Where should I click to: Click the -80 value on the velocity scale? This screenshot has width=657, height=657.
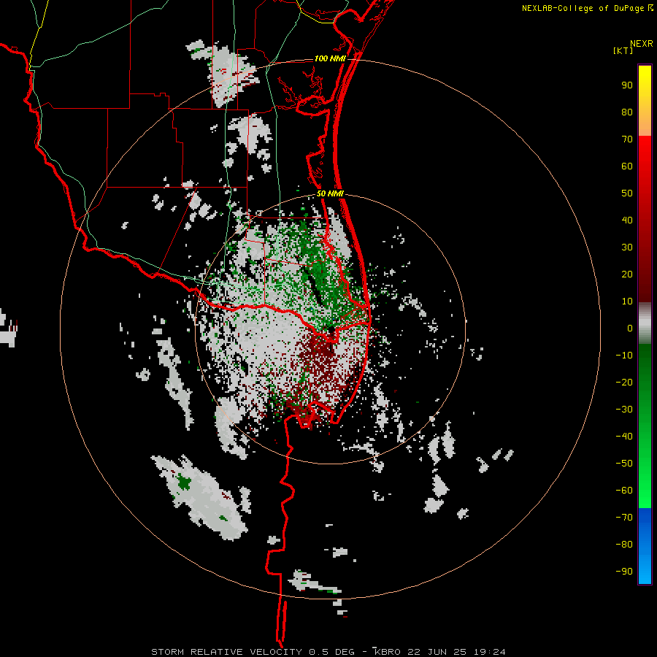[x=624, y=545]
